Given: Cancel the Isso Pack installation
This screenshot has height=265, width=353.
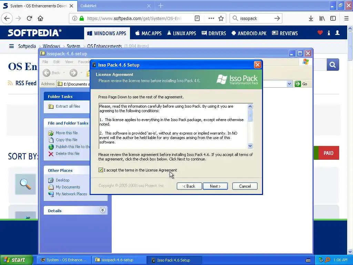Looking at the screenshot, I should (x=245, y=186).
